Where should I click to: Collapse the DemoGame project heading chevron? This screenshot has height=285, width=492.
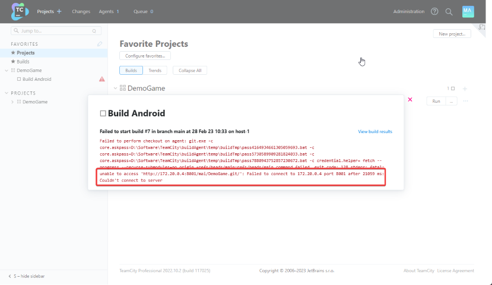coord(115,88)
